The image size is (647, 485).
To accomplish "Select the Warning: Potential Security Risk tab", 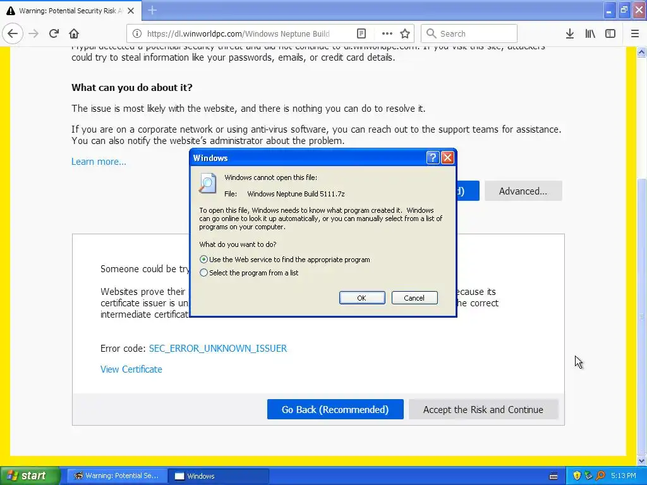I will pyautogui.click(x=71, y=11).
